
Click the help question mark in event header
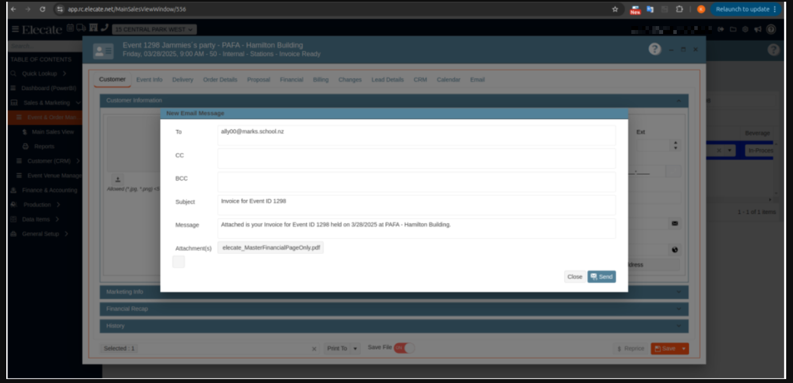(655, 49)
